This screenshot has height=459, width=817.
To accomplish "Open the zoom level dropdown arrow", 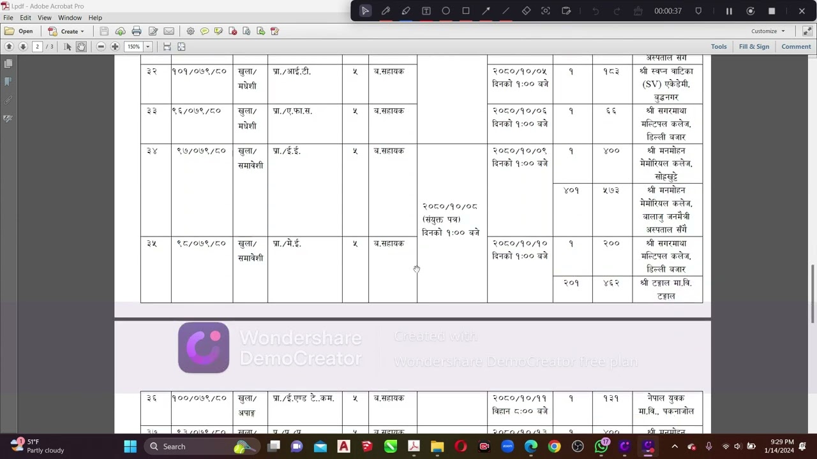I will (x=147, y=47).
